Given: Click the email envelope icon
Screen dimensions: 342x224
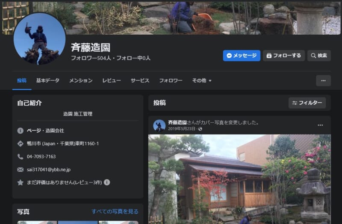Looking at the screenshot, I should (20, 169).
